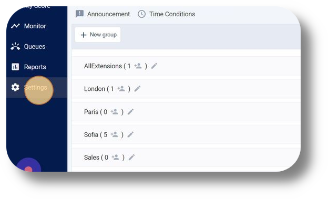Click the New group button
328x199 pixels.
coord(98,35)
